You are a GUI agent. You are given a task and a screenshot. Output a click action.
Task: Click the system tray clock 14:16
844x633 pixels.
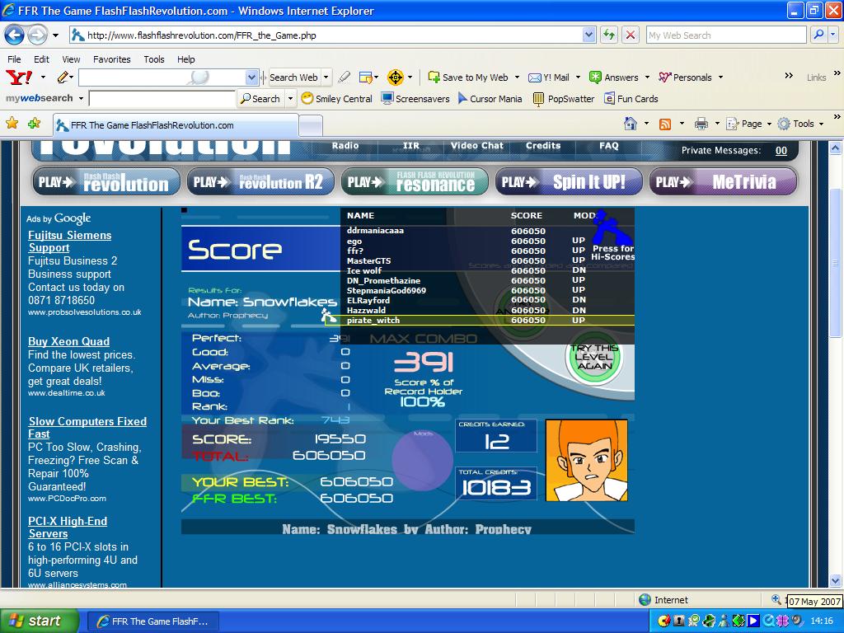tap(822, 621)
